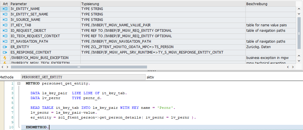Place cursor on 'READ TABLE it_key_tab' line
Image resolution: width=303 pixels, height=130 pixels.
click(103, 108)
